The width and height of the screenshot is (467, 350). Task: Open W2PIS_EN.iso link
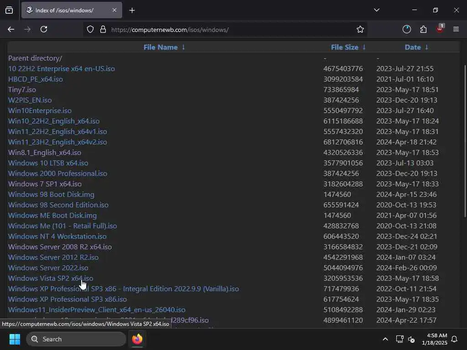[30, 100]
